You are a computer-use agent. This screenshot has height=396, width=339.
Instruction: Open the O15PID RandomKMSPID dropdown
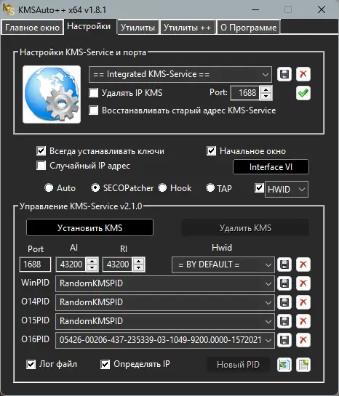coord(268,321)
